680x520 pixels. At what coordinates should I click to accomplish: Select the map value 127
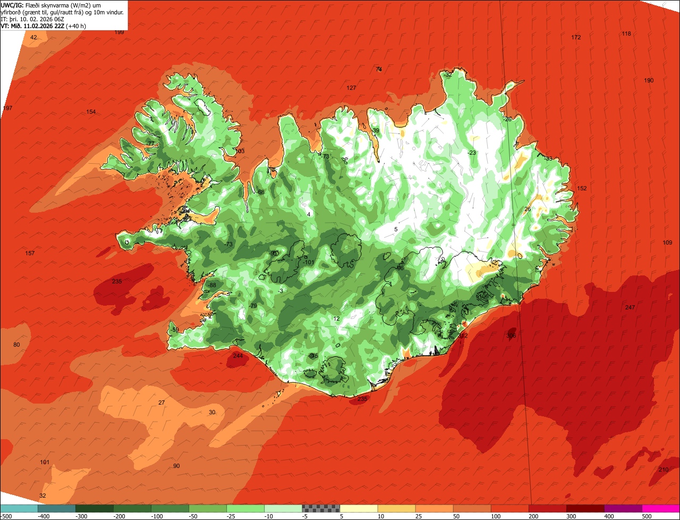(x=351, y=88)
